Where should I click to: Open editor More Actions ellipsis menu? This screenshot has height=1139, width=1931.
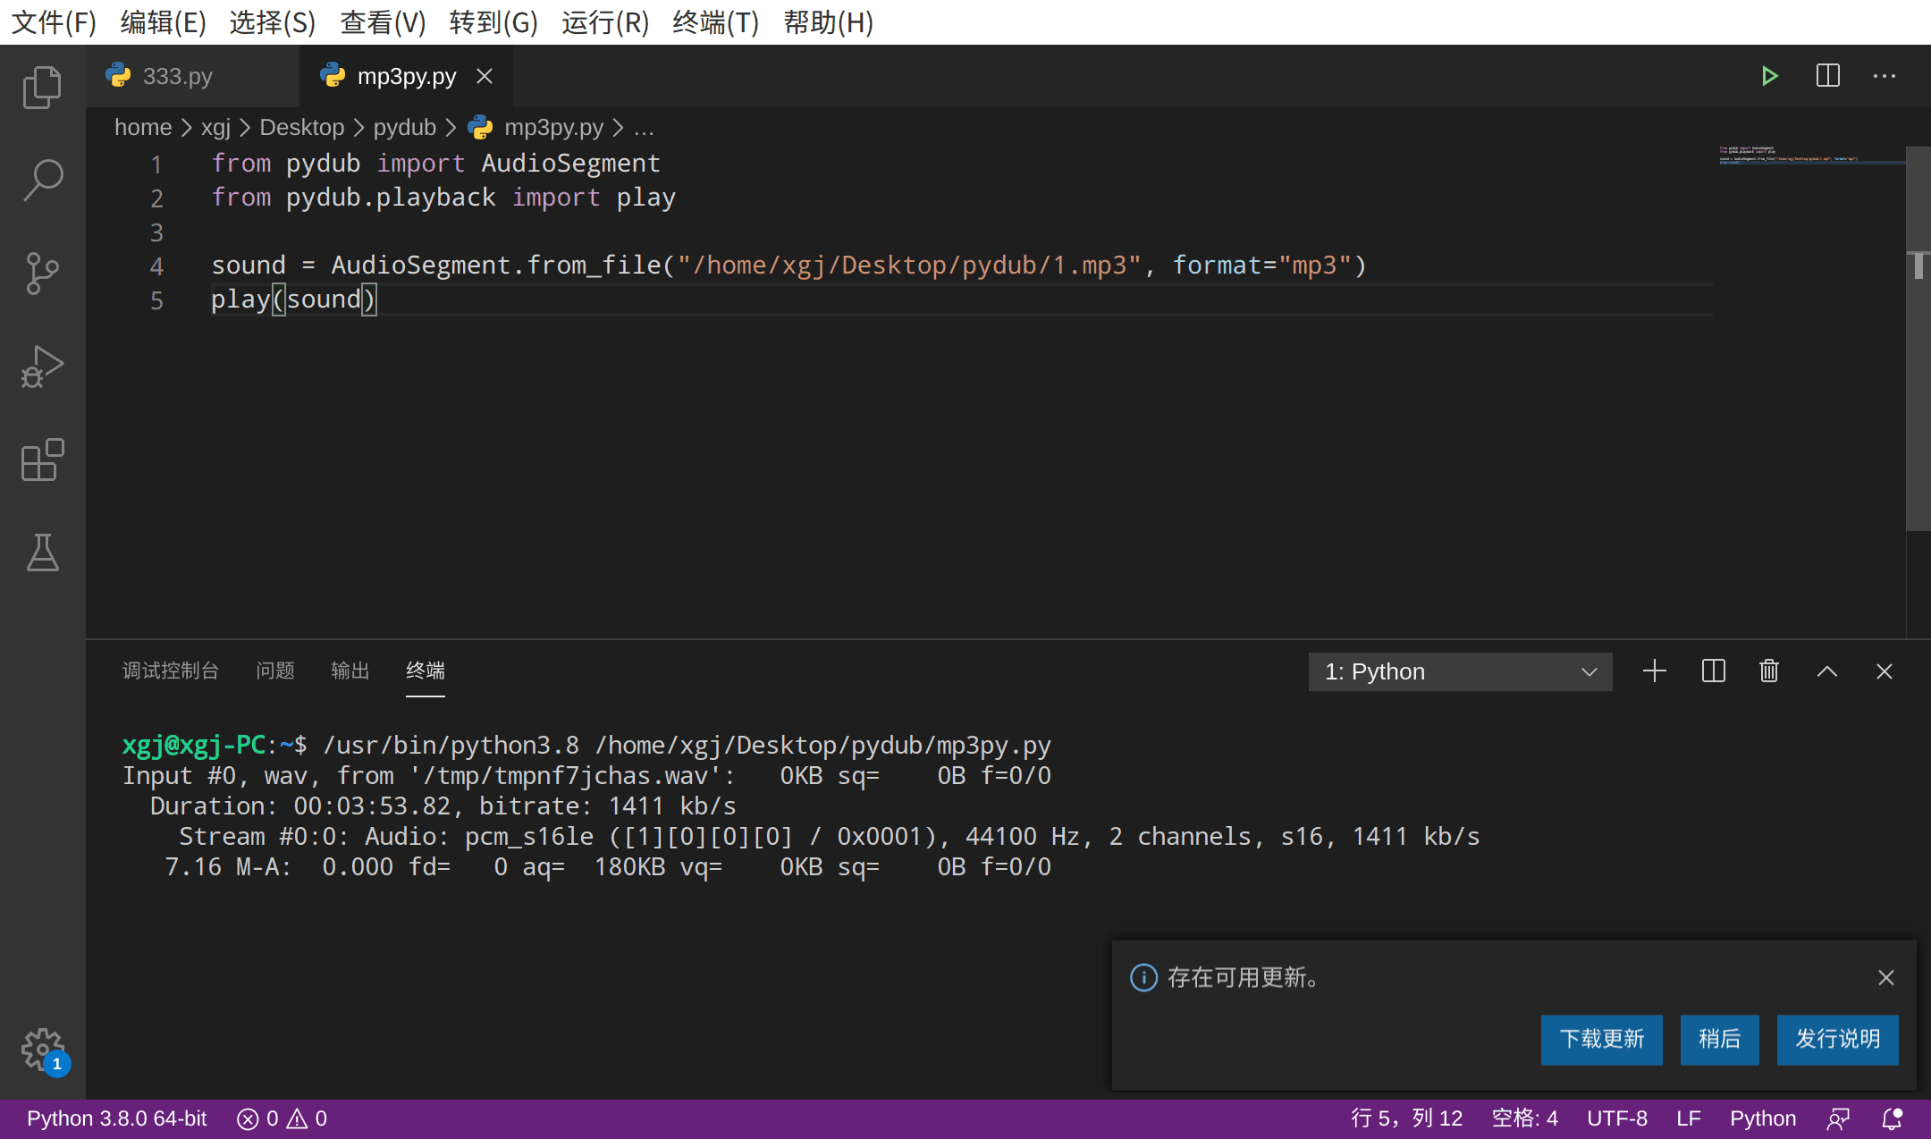pyautogui.click(x=1885, y=76)
